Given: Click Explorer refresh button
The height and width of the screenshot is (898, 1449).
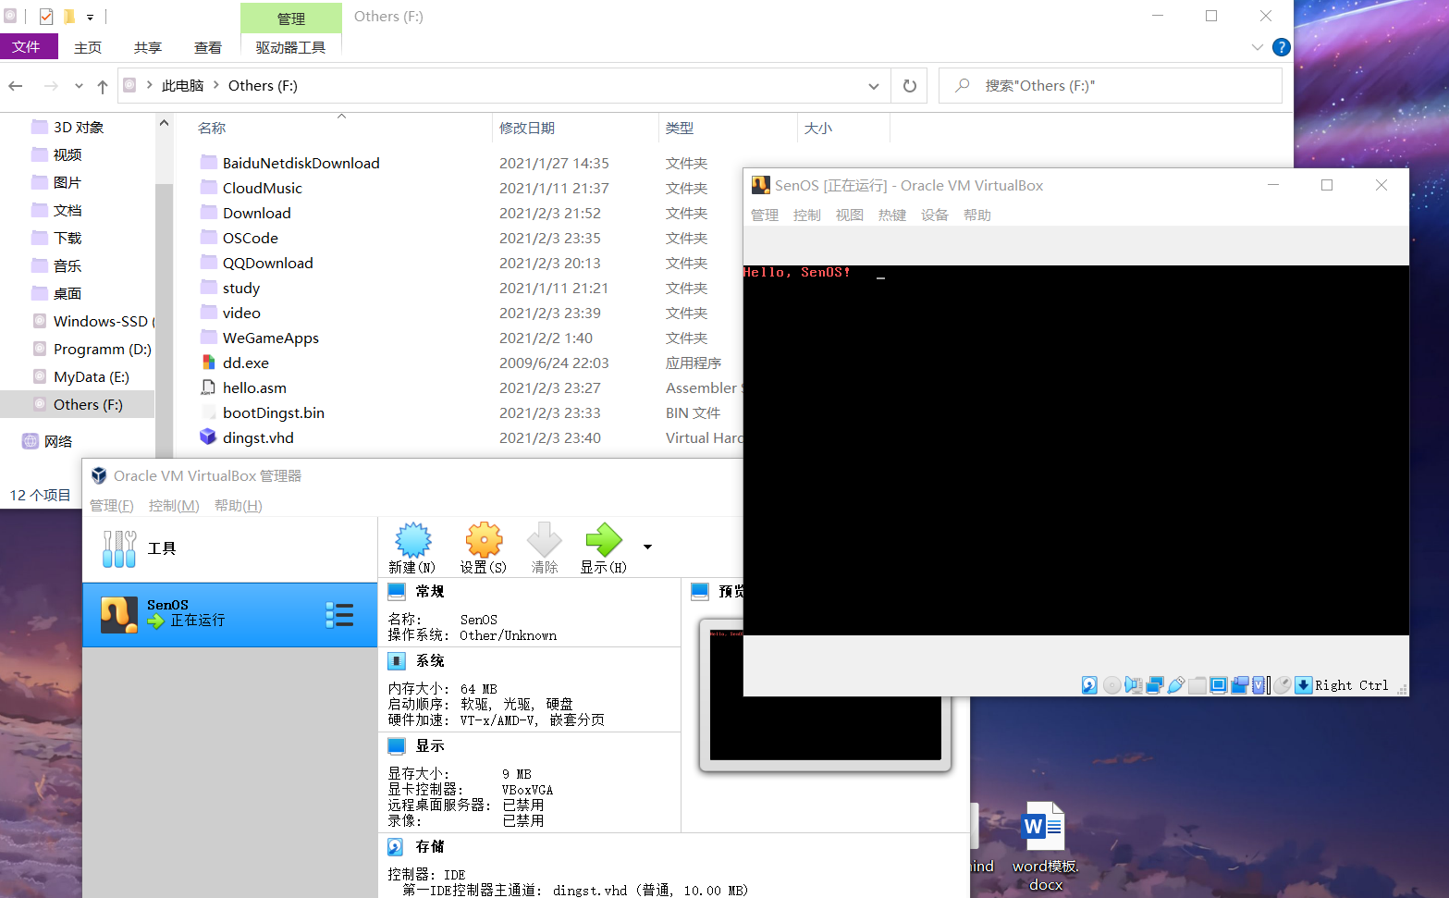Looking at the screenshot, I should (910, 86).
